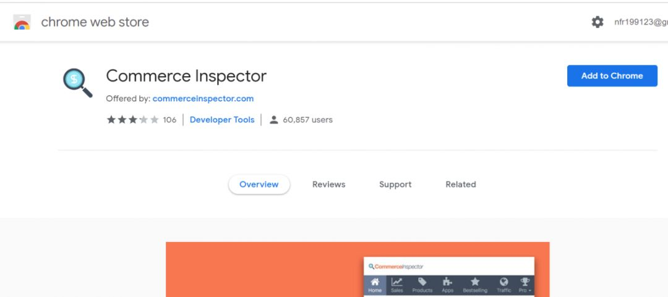Click the Sales chart icon in preview
This screenshot has height=297, width=668.
397,282
